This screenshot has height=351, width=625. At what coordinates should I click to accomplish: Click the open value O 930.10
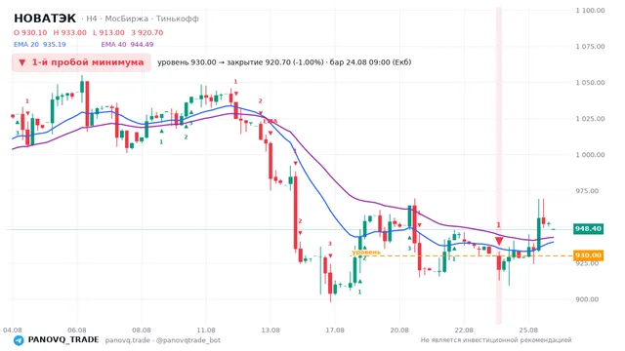(30, 32)
